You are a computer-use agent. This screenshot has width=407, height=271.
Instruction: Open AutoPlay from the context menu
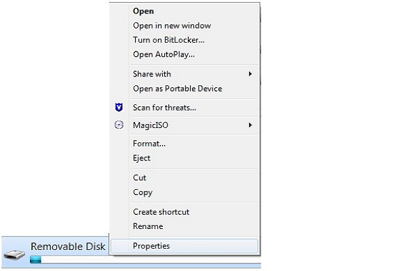pyautogui.click(x=163, y=54)
